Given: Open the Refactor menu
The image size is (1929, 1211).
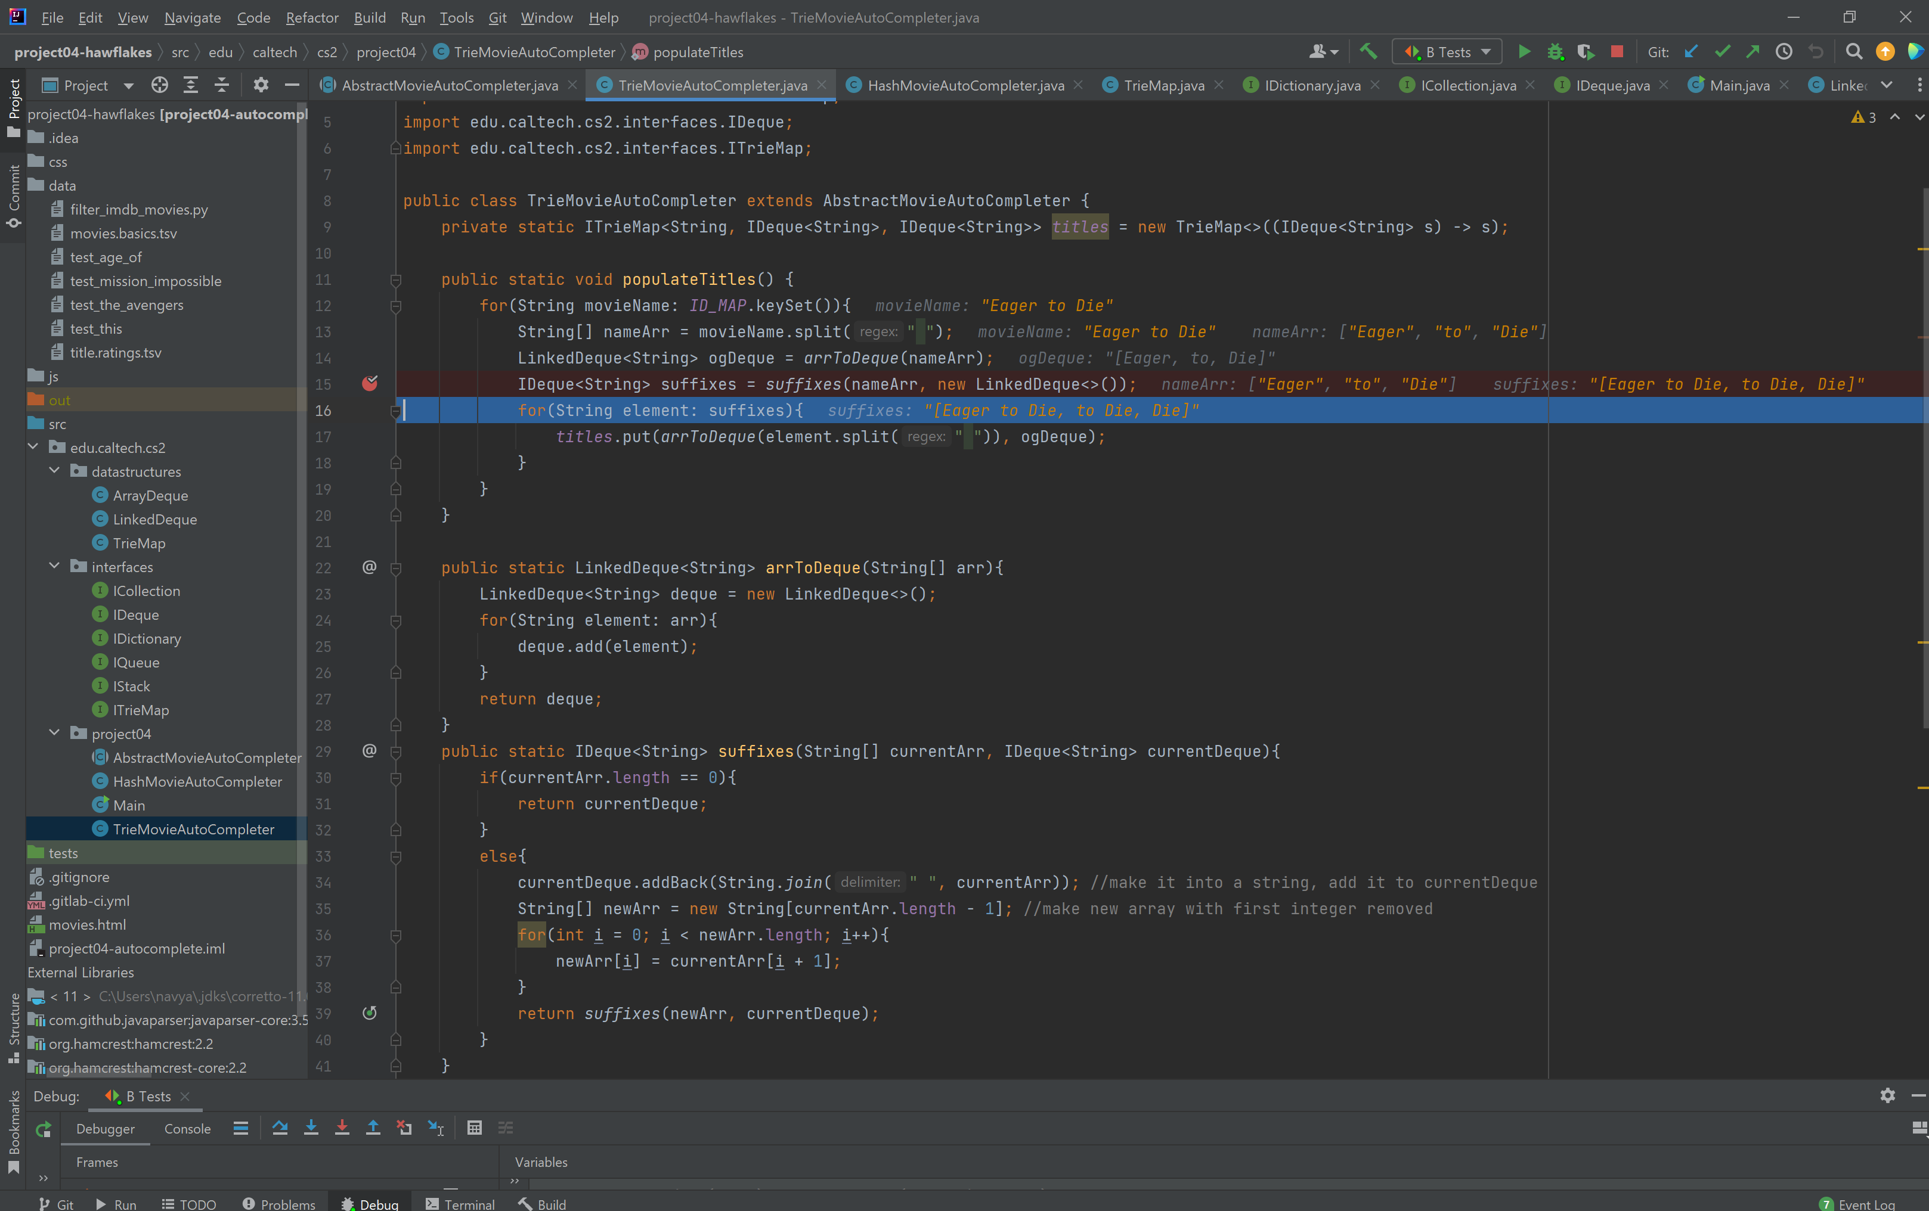Looking at the screenshot, I should point(312,18).
